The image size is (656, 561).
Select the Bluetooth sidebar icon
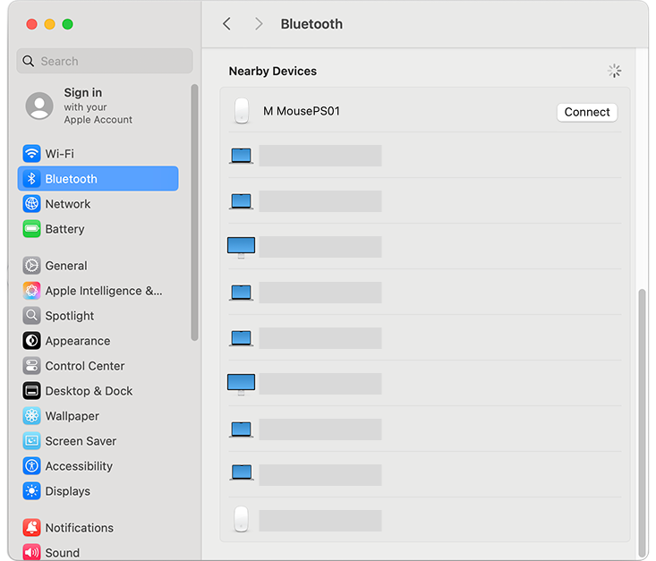tap(32, 179)
